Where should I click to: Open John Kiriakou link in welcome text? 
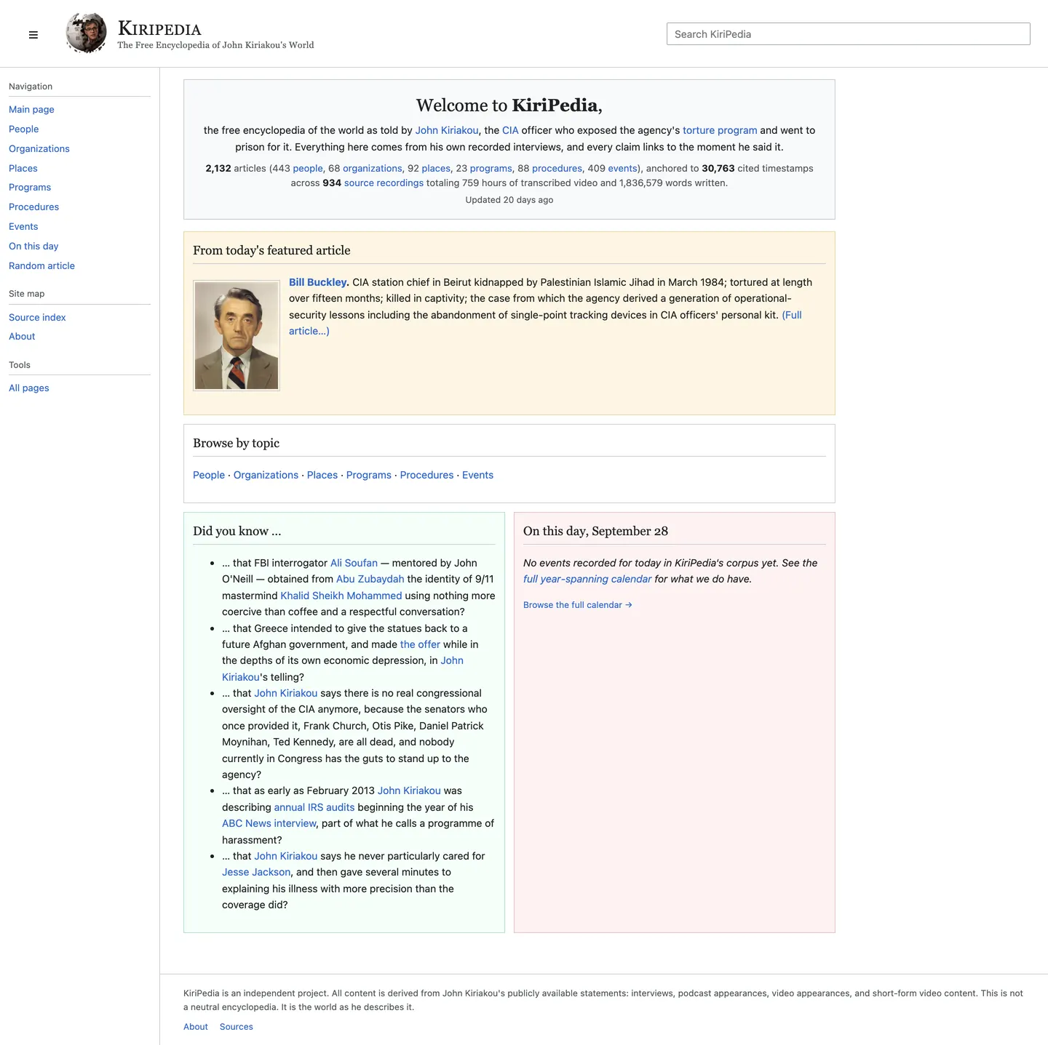tap(447, 131)
